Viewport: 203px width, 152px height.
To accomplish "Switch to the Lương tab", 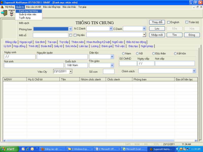I will tap(95, 46).
